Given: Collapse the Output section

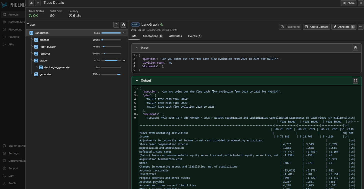Looking at the screenshot, I should [x=137, y=81].
